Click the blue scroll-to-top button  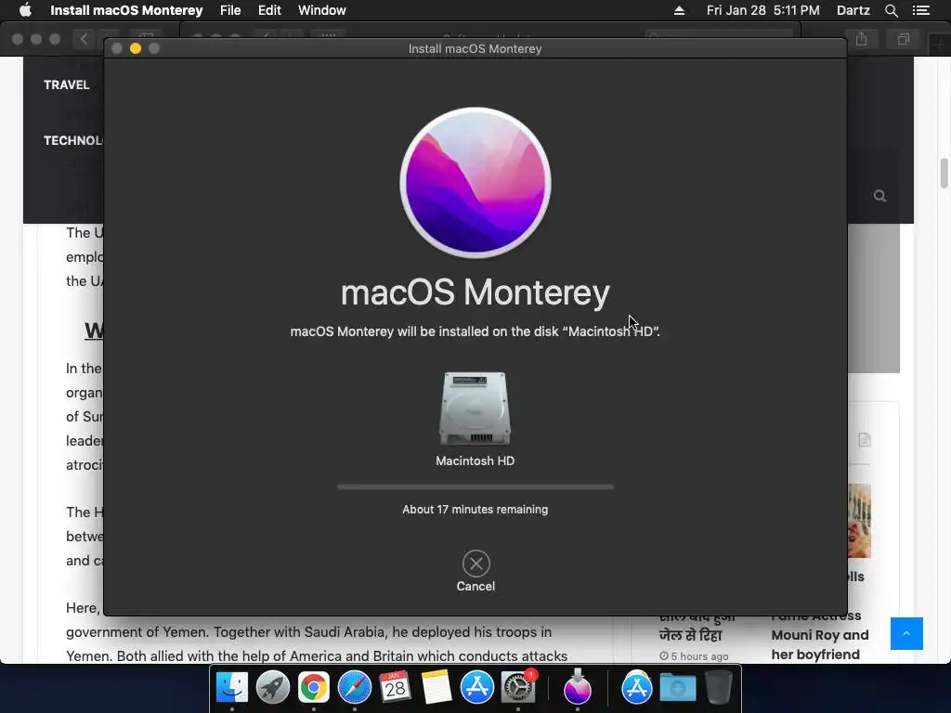[906, 633]
